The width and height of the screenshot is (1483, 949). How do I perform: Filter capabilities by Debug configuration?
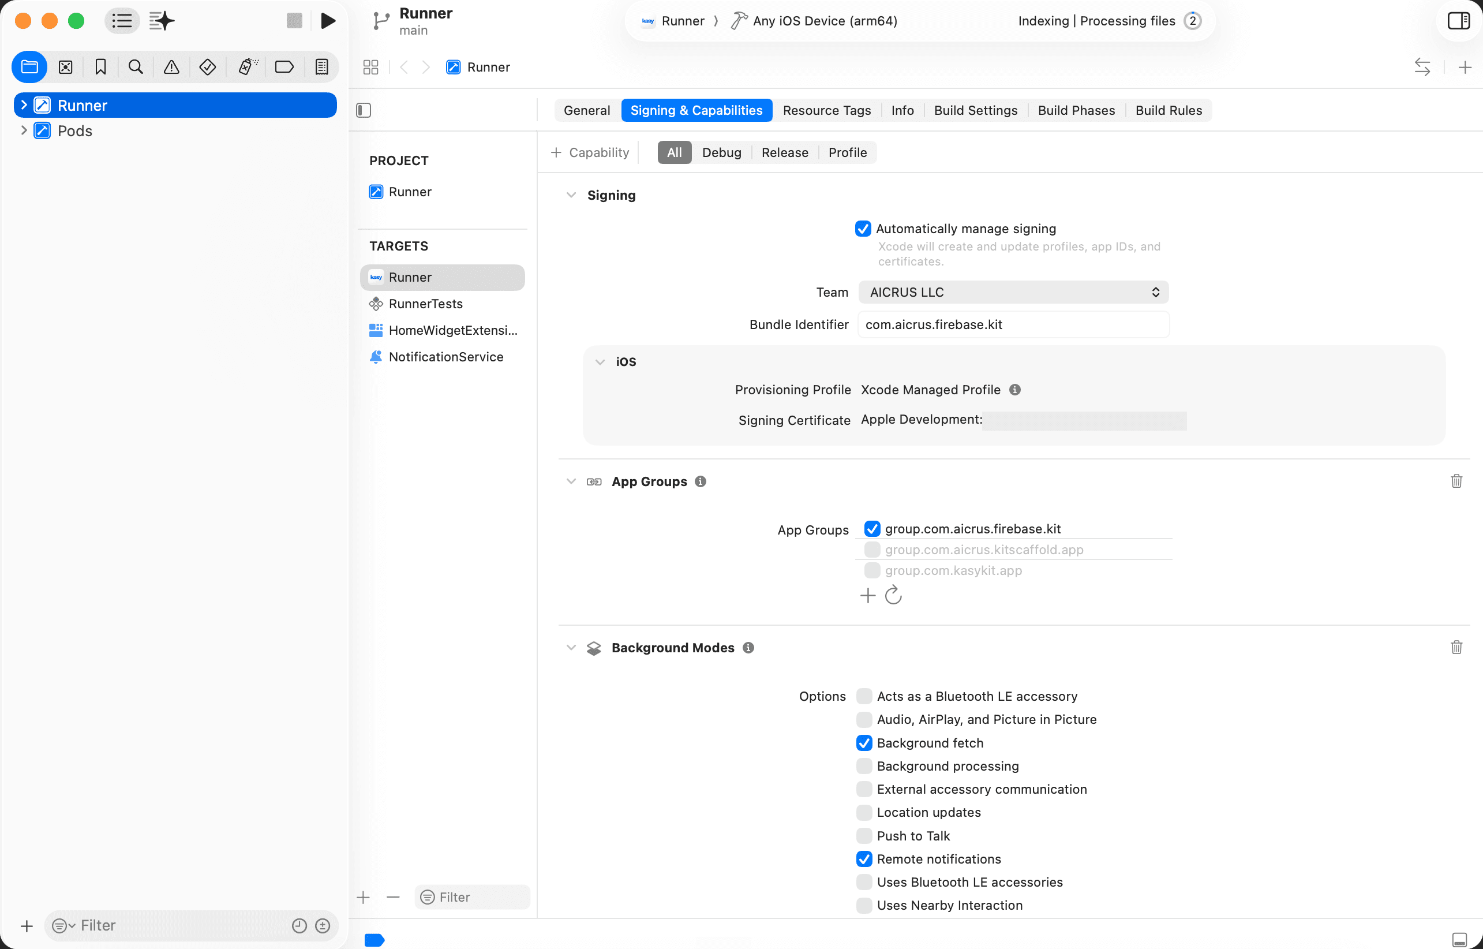click(x=721, y=152)
